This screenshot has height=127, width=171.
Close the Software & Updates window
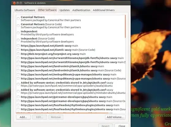pyautogui.click(x=14, y=3)
